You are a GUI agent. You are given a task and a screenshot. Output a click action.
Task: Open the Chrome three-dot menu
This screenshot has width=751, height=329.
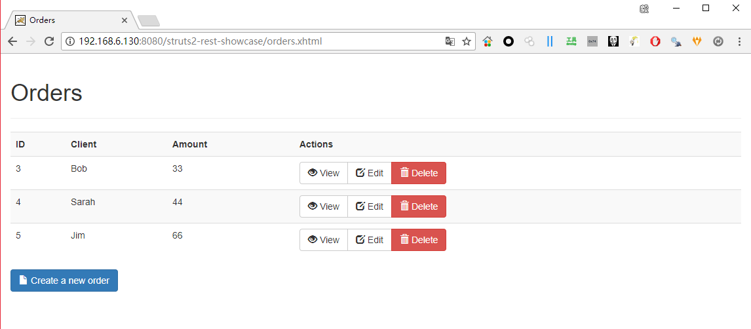pos(739,42)
